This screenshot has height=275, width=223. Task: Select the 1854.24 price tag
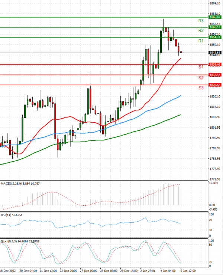coord(215,37)
